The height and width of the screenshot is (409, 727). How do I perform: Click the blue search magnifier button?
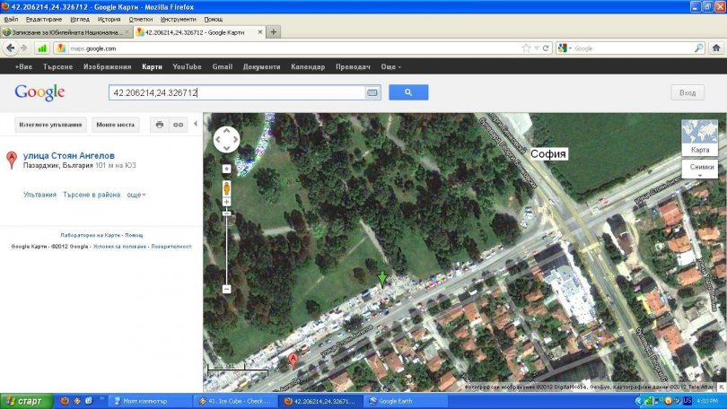point(407,92)
